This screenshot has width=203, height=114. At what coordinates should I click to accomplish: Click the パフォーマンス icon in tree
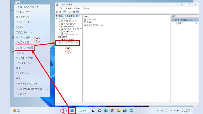(62, 32)
